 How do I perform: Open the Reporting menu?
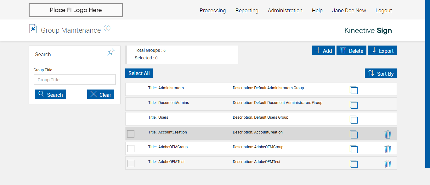click(x=247, y=10)
